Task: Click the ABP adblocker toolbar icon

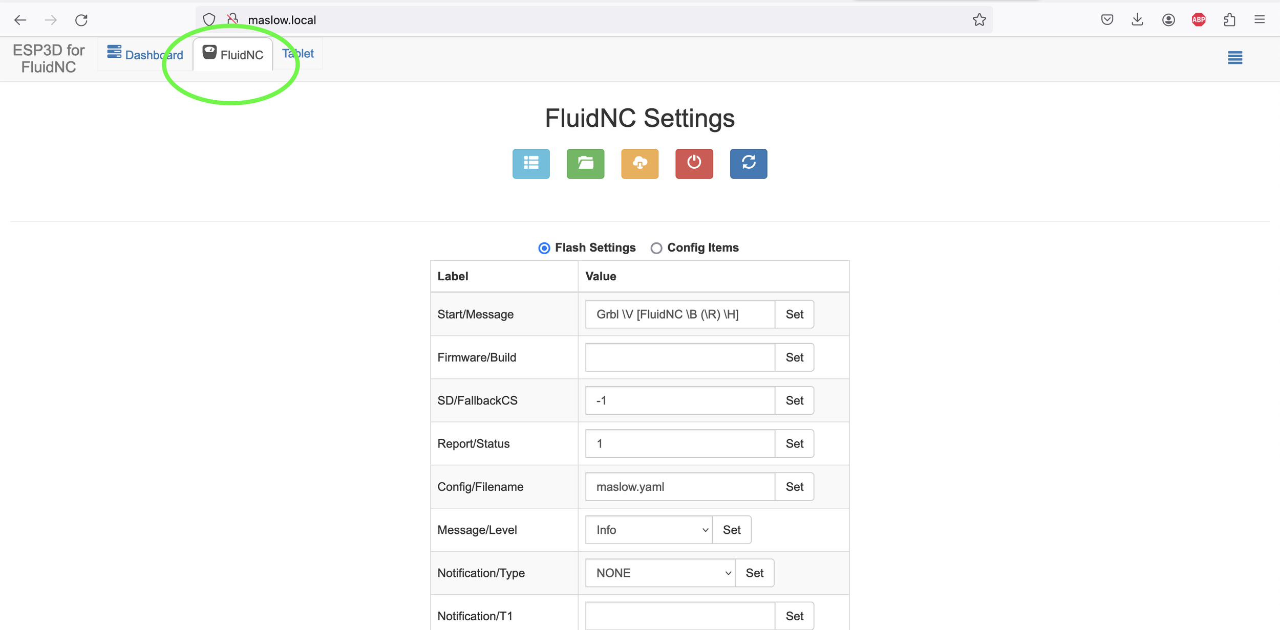Action: tap(1199, 19)
